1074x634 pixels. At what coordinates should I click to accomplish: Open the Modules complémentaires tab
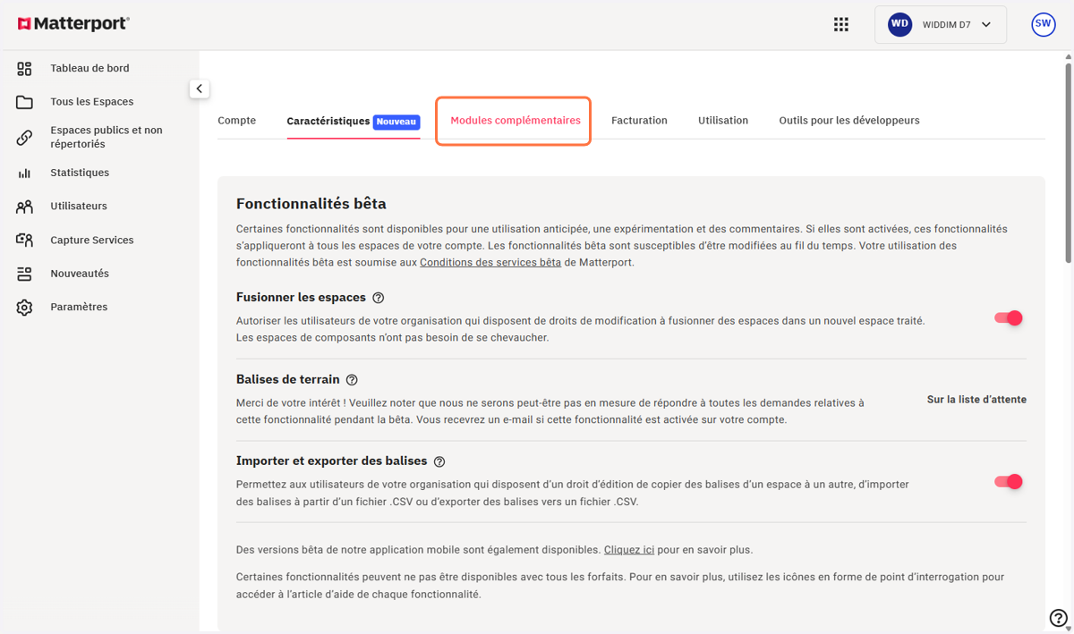[x=515, y=121]
